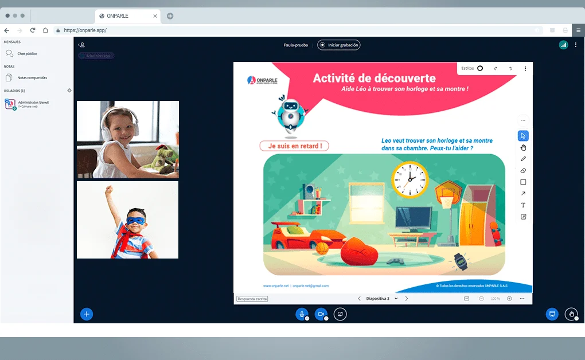Select the pencil drawing tool on the whiteboard

tap(523, 159)
